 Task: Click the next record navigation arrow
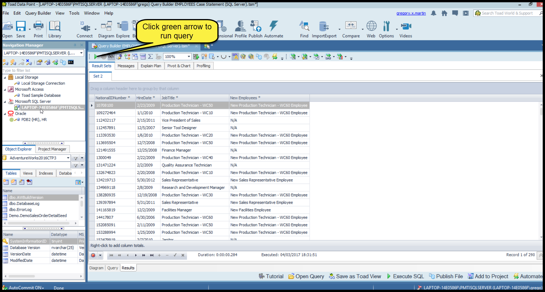[136, 255]
